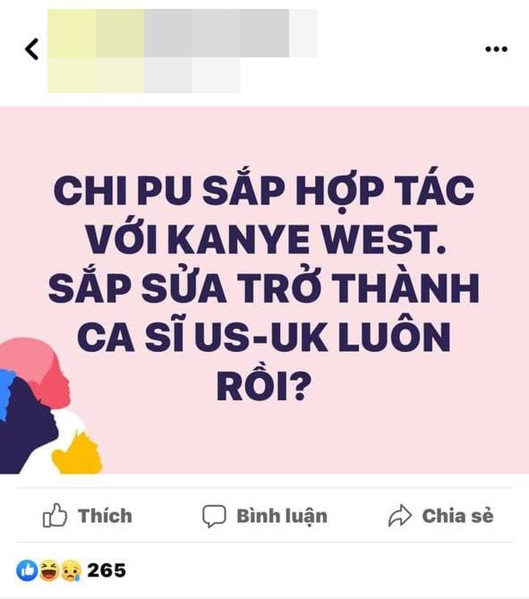This screenshot has height=599, width=529.
Task: Open the 265 reactions count list
Action: coord(107,570)
